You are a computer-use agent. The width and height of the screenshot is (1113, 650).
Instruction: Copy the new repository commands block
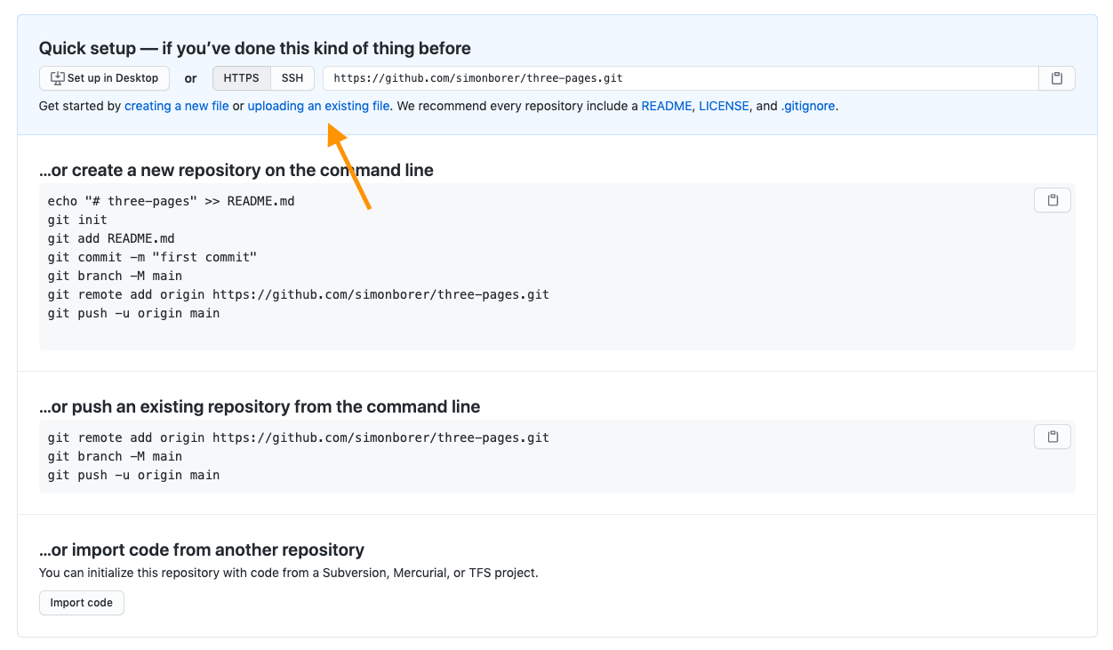pos(1053,200)
